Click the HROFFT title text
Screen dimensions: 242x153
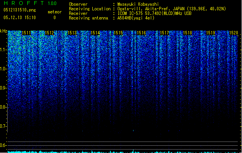click(x=24, y=3)
